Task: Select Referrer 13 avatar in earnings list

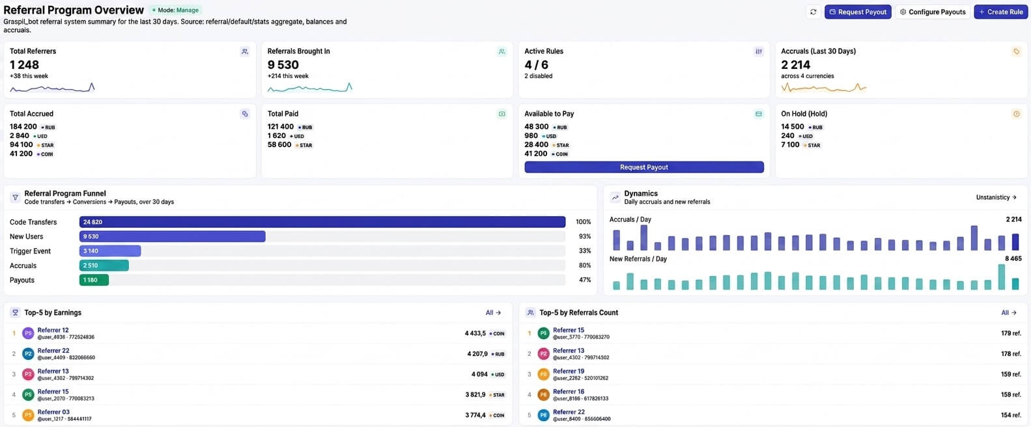Action: pos(28,374)
